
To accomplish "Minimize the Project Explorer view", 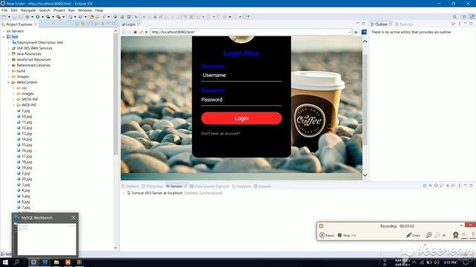I will point(108,24).
